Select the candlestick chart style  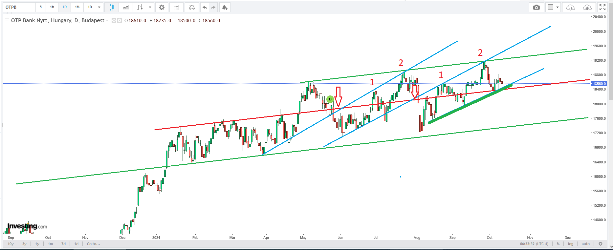pyautogui.click(x=112, y=7)
